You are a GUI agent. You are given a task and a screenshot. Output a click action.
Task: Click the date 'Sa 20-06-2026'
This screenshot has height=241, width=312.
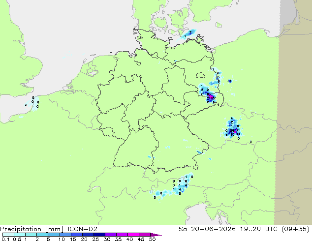(x=207, y=229)
